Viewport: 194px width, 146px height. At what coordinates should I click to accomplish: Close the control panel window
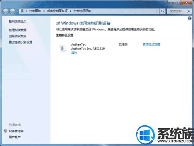[x=187, y=3]
